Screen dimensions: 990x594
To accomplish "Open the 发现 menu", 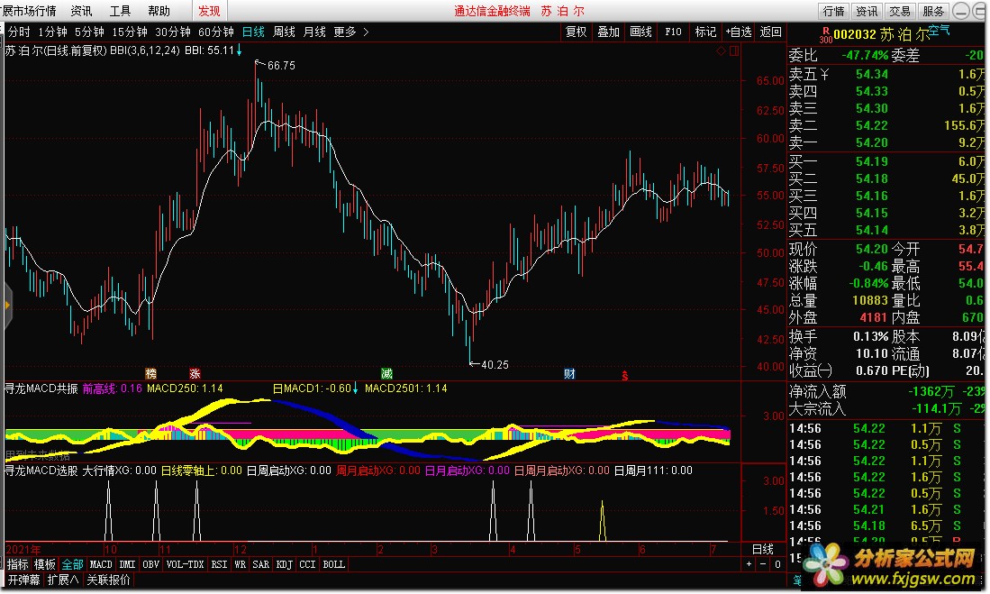I will [209, 11].
